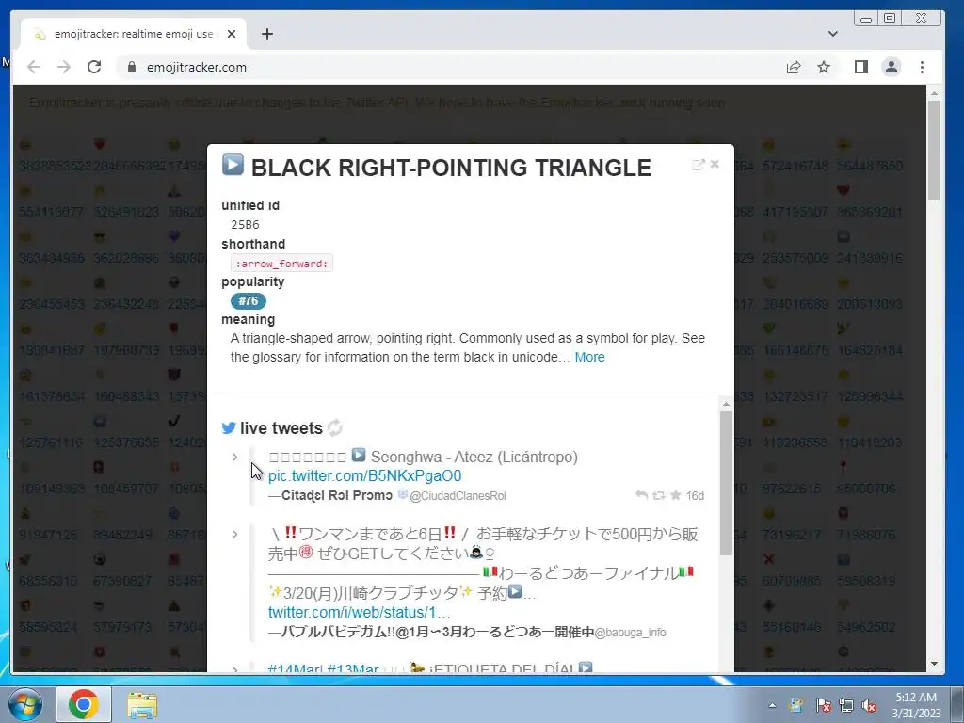
Task: Click the Action Center flag tray icon
Action: click(x=823, y=705)
